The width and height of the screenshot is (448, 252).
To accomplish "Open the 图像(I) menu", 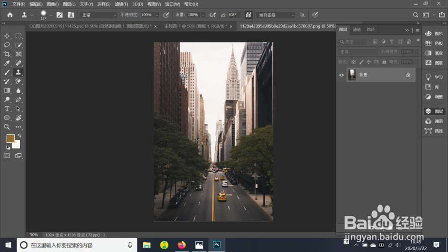I will pos(52,4).
